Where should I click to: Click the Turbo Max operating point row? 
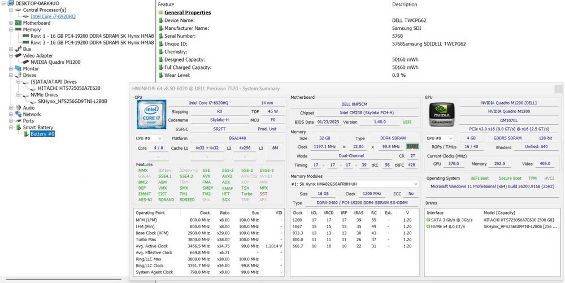[209, 240]
